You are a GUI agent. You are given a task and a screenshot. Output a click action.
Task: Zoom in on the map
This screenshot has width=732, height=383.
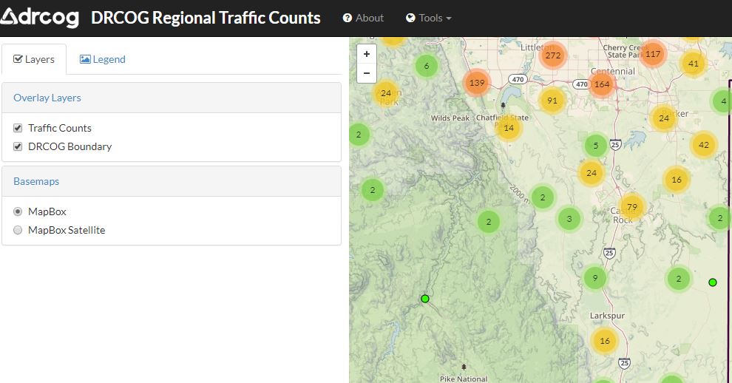367,54
